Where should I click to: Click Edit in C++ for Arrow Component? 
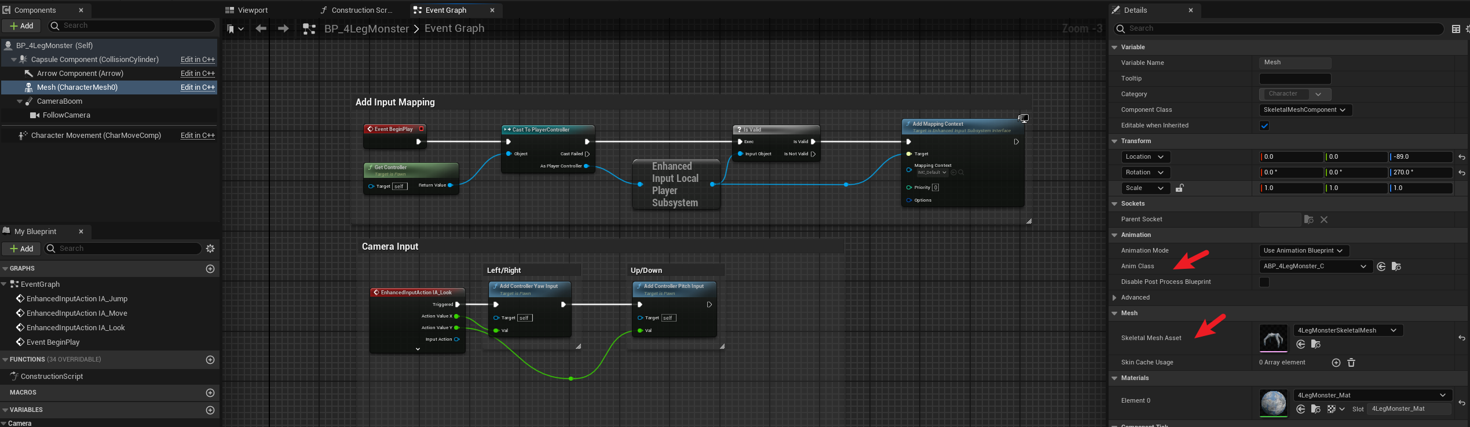click(198, 74)
